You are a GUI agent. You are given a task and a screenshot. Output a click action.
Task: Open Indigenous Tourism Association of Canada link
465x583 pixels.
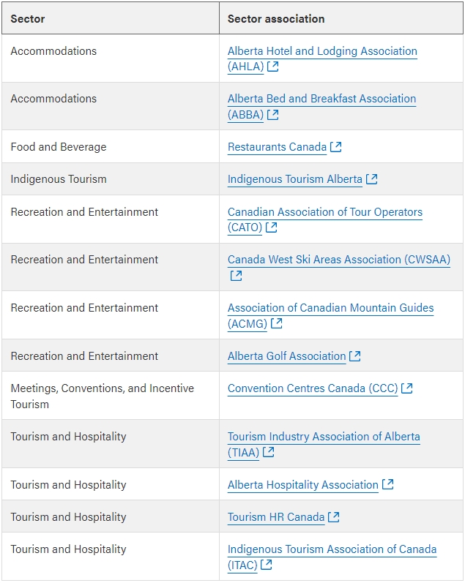tap(332, 549)
